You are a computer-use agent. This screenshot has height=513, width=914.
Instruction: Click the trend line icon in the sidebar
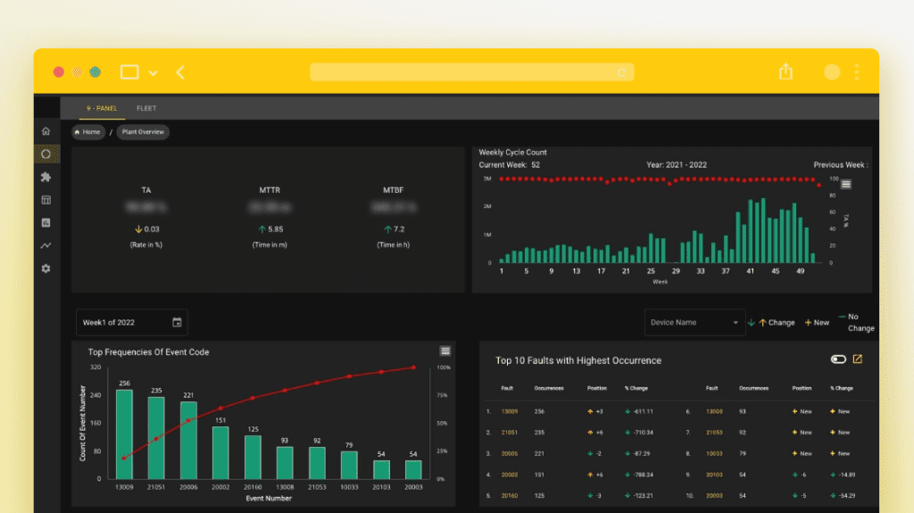click(x=46, y=245)
